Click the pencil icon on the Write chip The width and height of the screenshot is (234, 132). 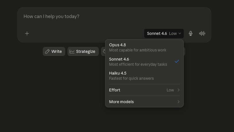(x=47, y=51)
